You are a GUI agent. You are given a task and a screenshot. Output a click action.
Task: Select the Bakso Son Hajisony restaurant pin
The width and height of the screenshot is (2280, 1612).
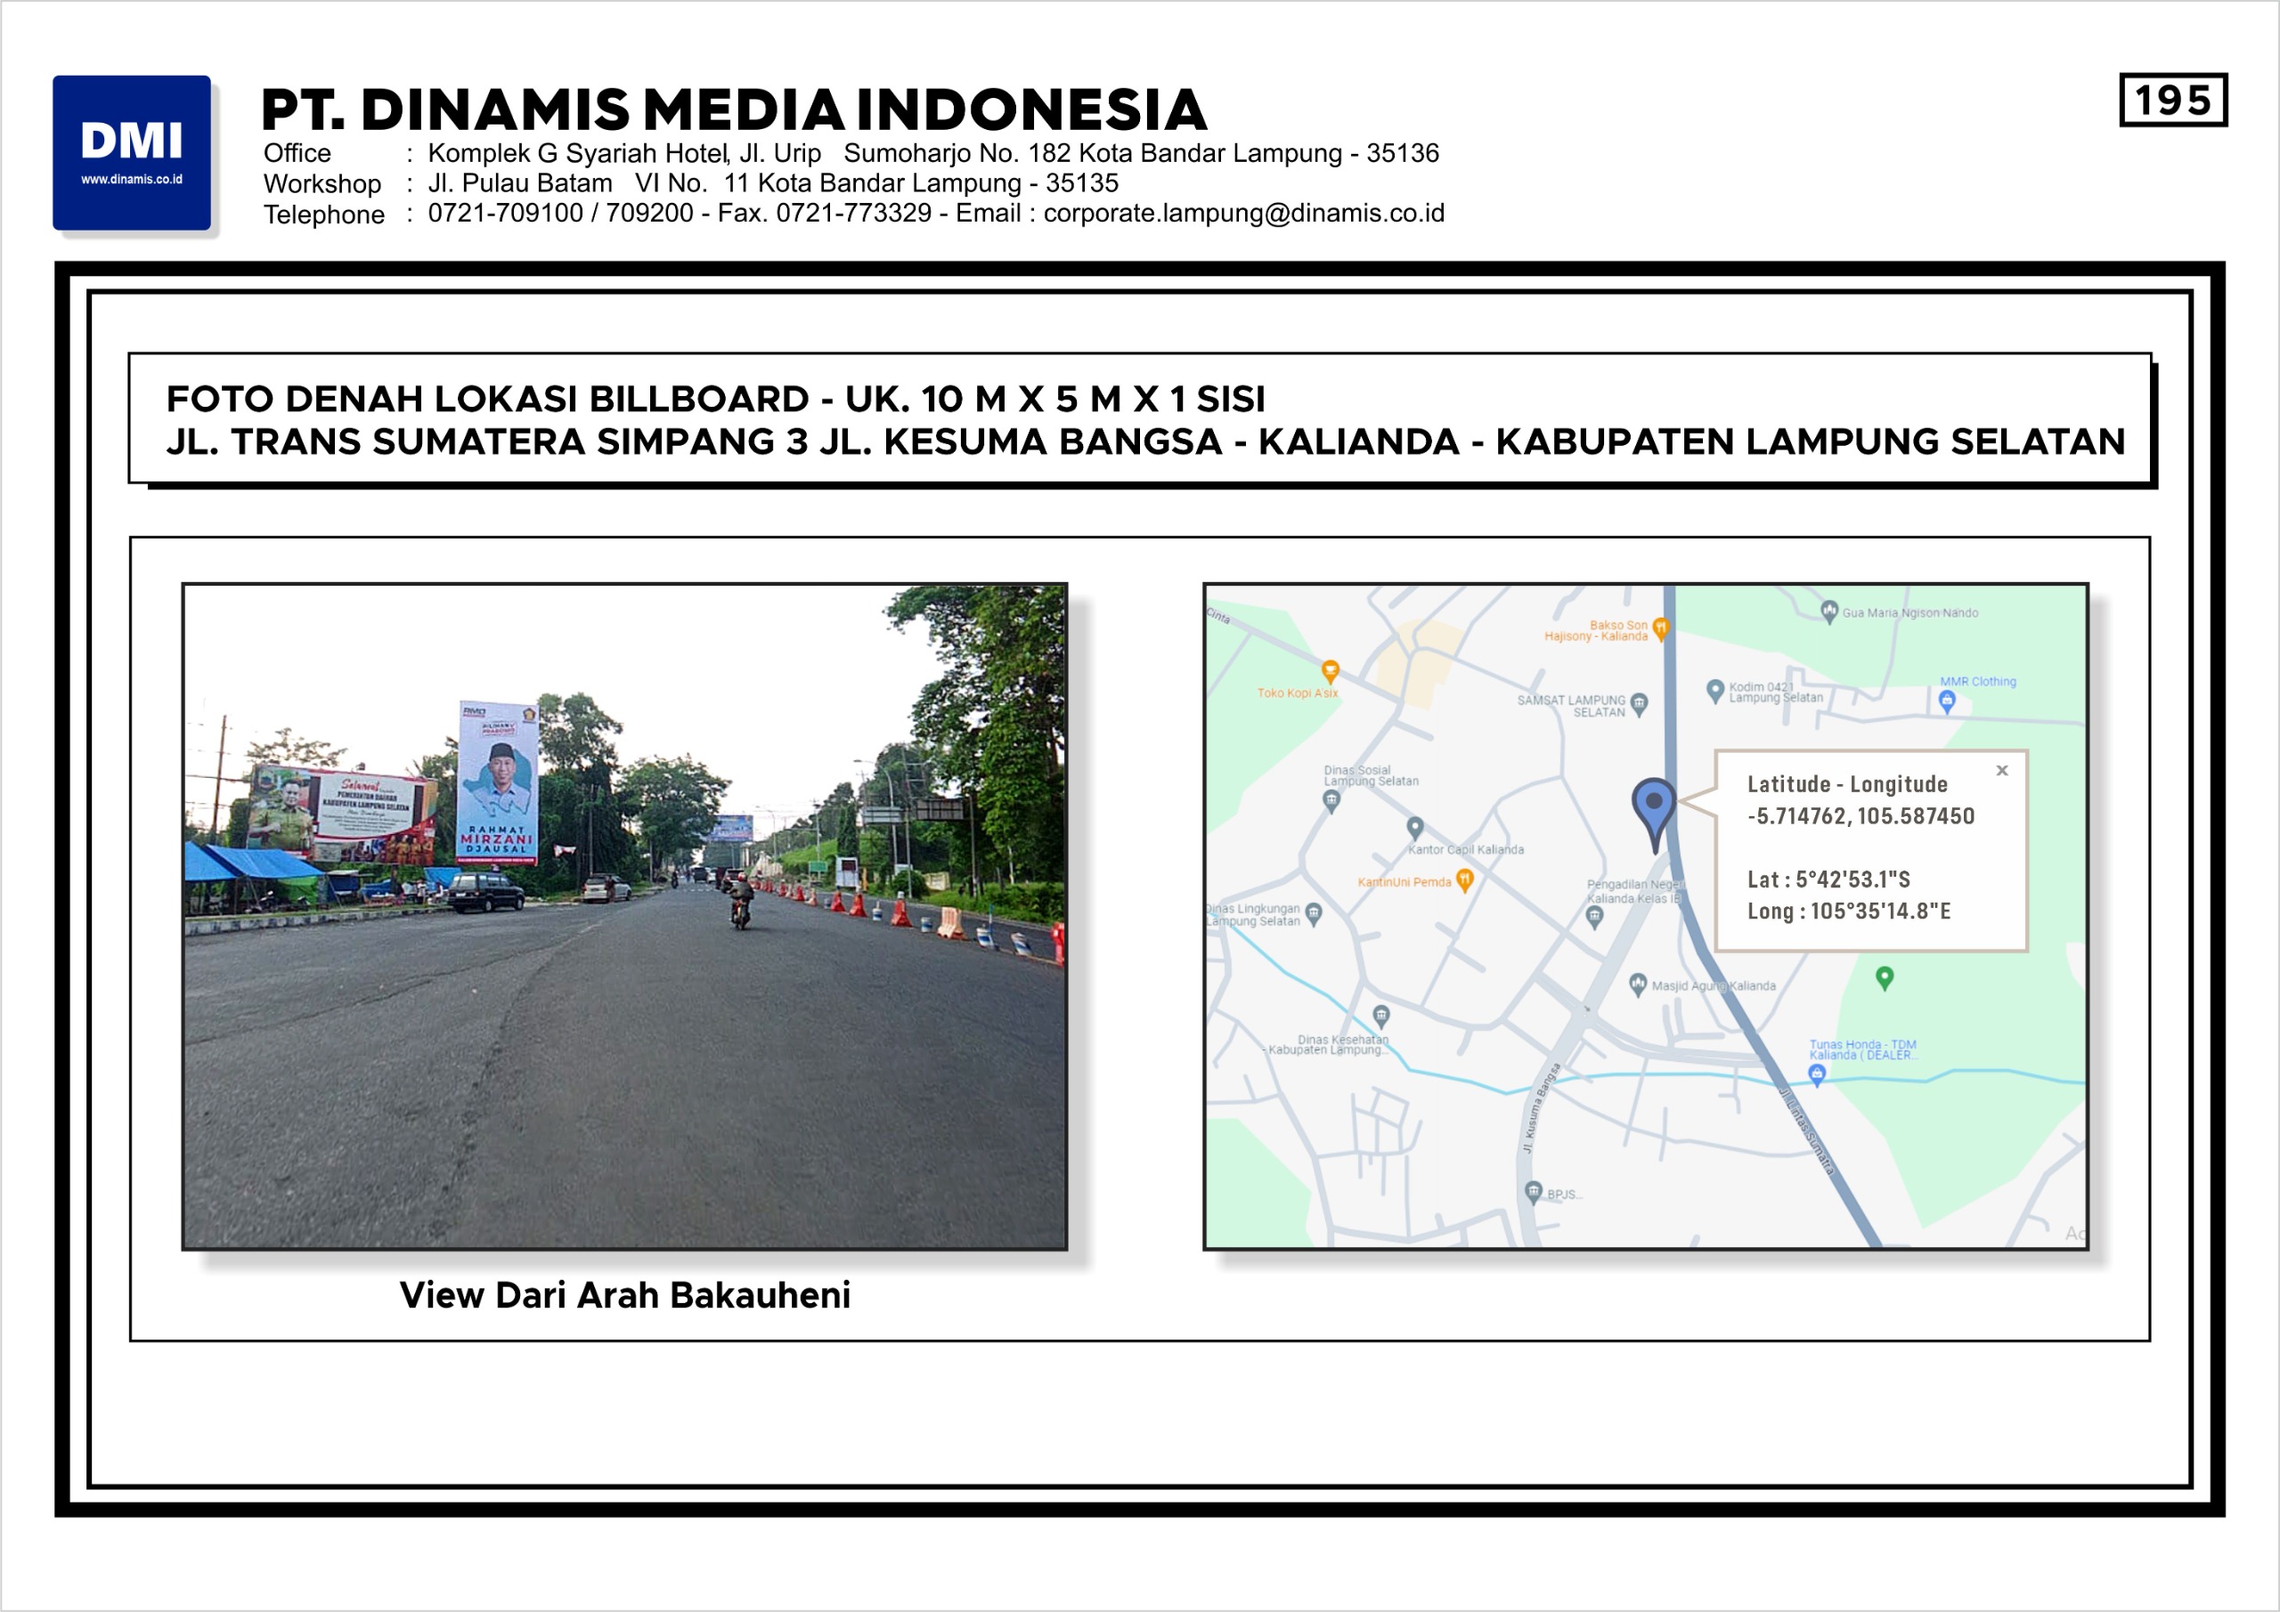[x=1660, y=628]
